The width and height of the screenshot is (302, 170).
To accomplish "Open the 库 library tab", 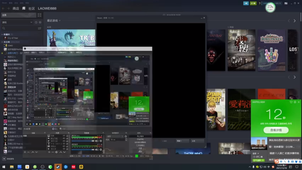I will [x=24, y=8].
